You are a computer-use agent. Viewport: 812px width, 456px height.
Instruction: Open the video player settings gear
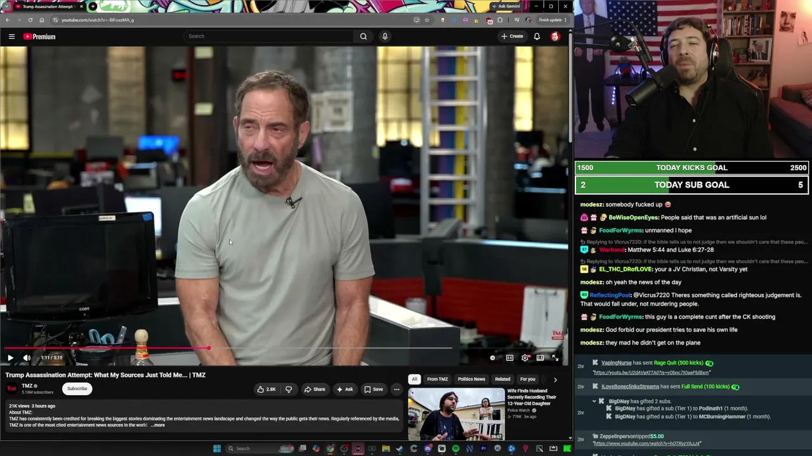(x=525, y=358)
